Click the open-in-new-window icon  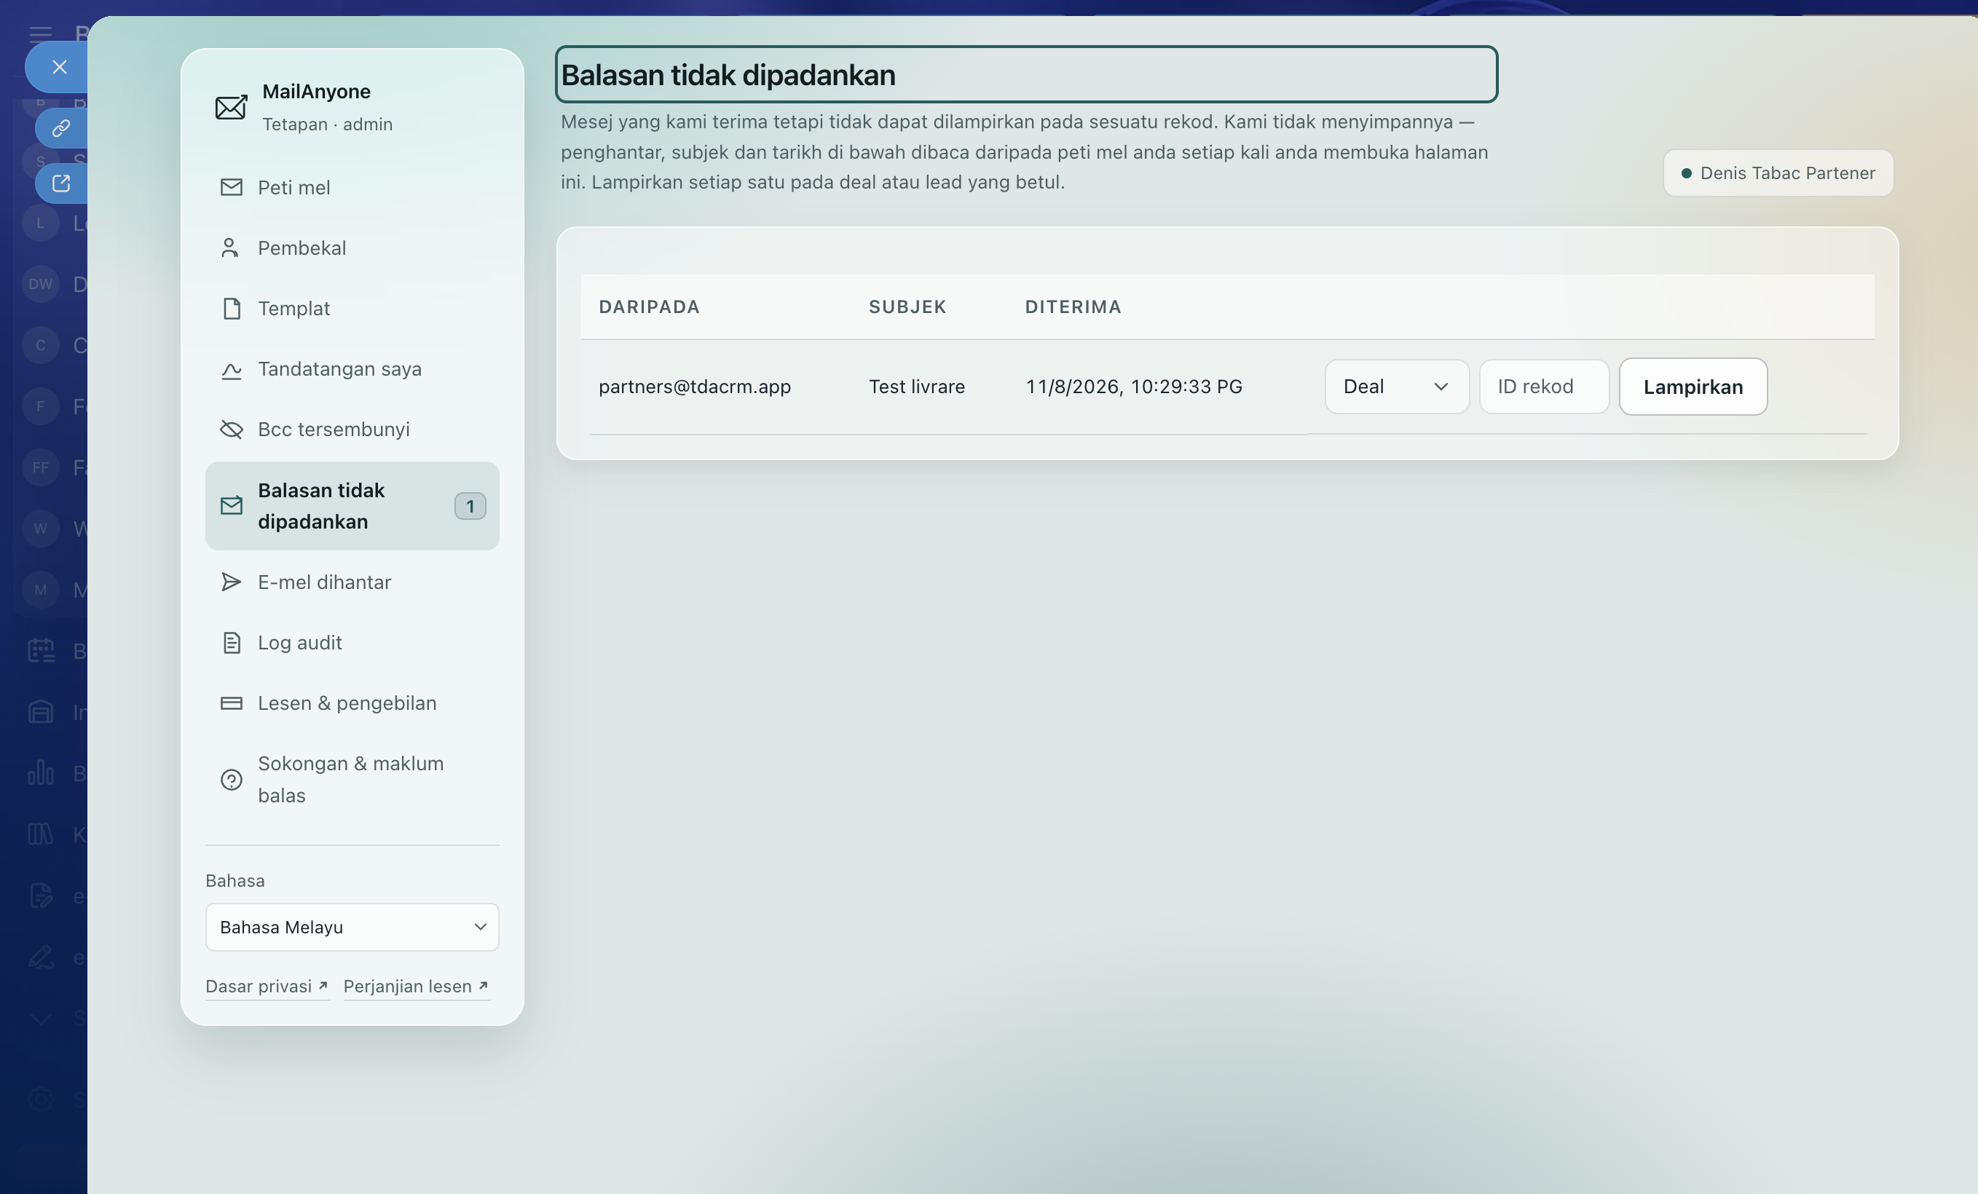click(61, 183)
